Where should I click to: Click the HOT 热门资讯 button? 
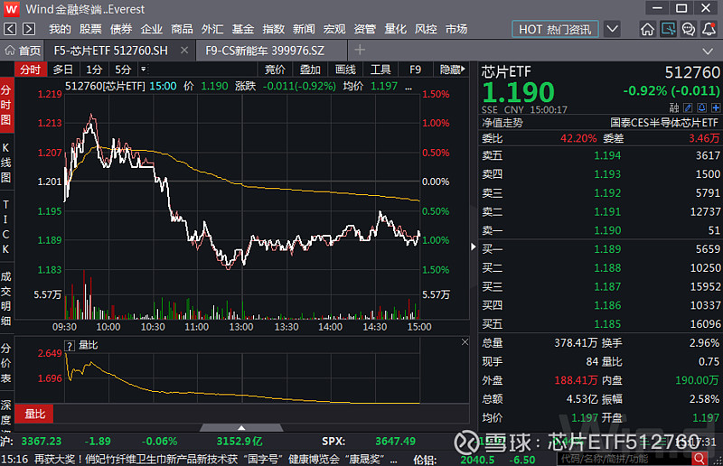(555, 29)
